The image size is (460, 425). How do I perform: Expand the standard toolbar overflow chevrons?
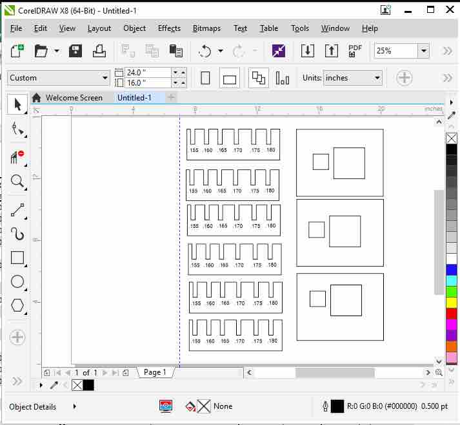[x=448, y=51]
